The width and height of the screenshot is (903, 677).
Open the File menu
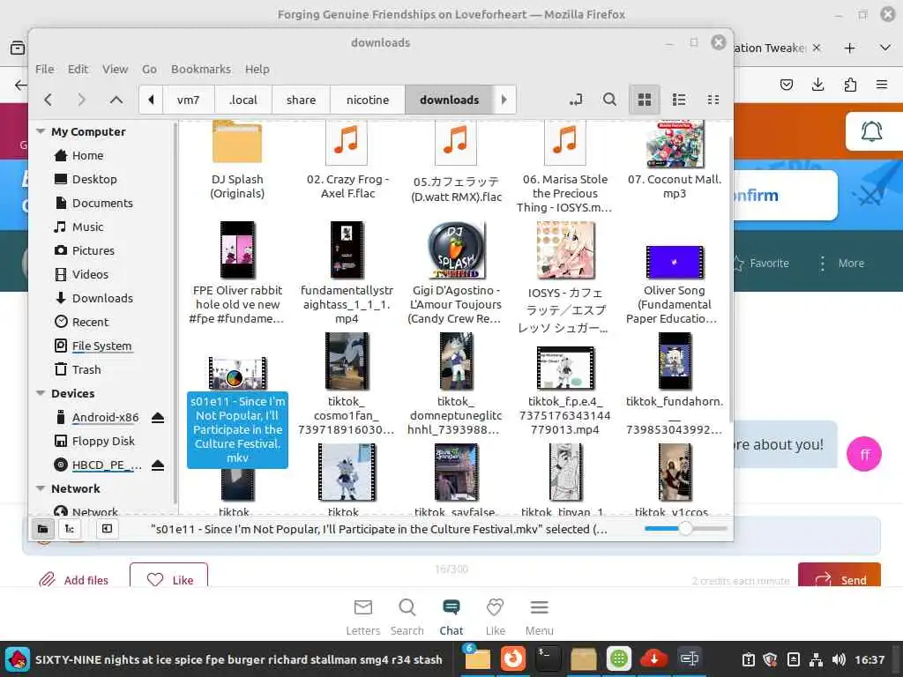44,69
